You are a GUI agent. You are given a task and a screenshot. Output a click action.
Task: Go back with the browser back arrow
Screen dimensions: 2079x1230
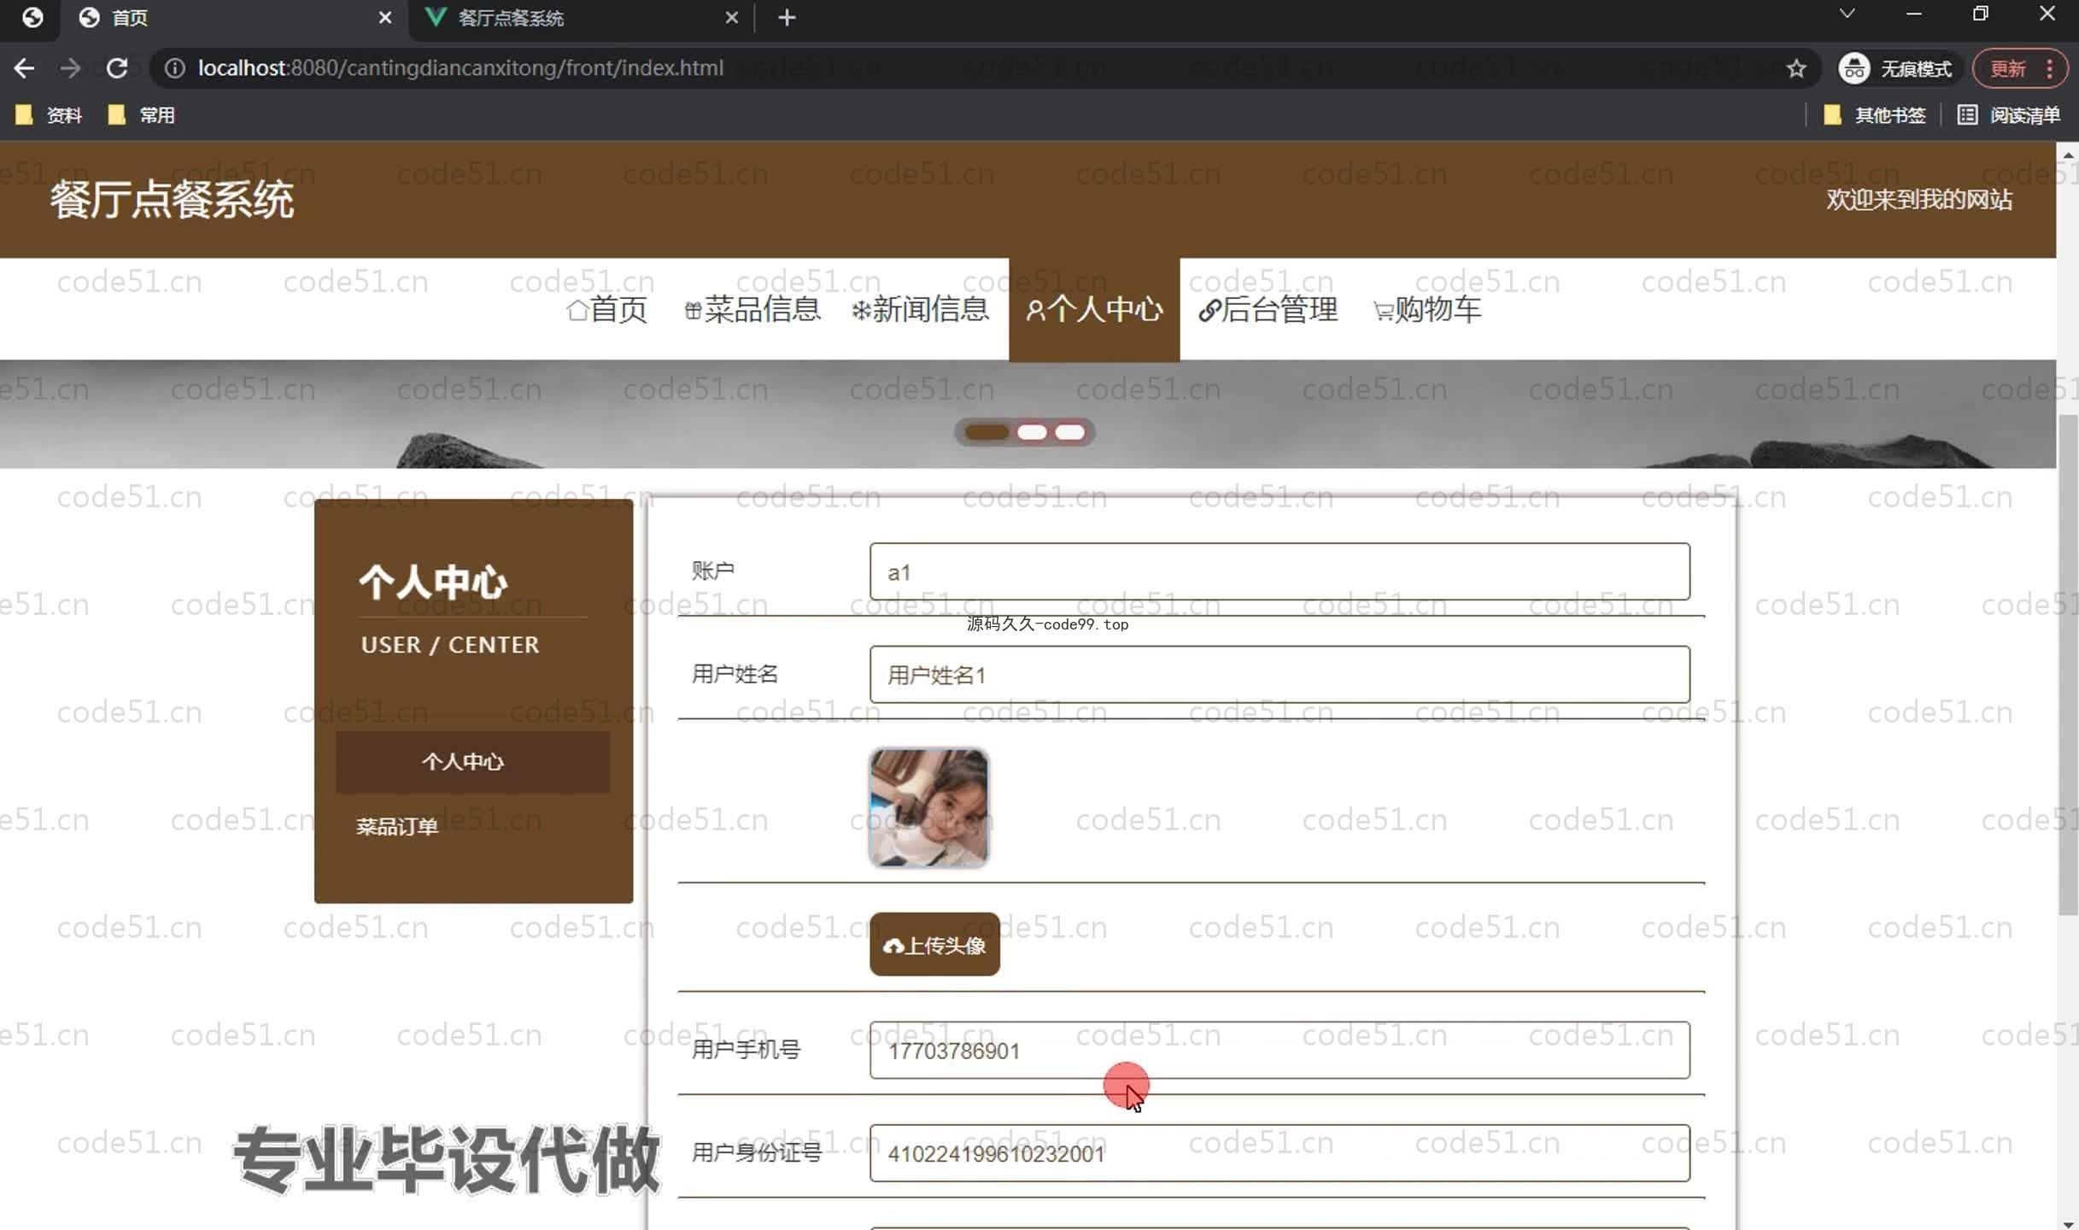pos(24,68)
